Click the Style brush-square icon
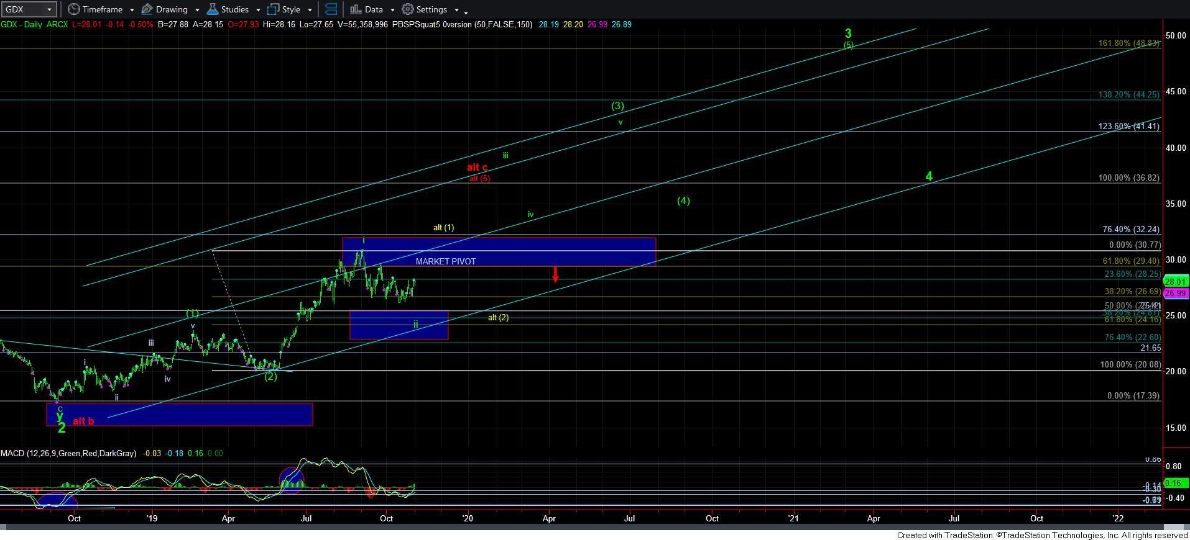The image size is (1190, 540). coord(273,9)
